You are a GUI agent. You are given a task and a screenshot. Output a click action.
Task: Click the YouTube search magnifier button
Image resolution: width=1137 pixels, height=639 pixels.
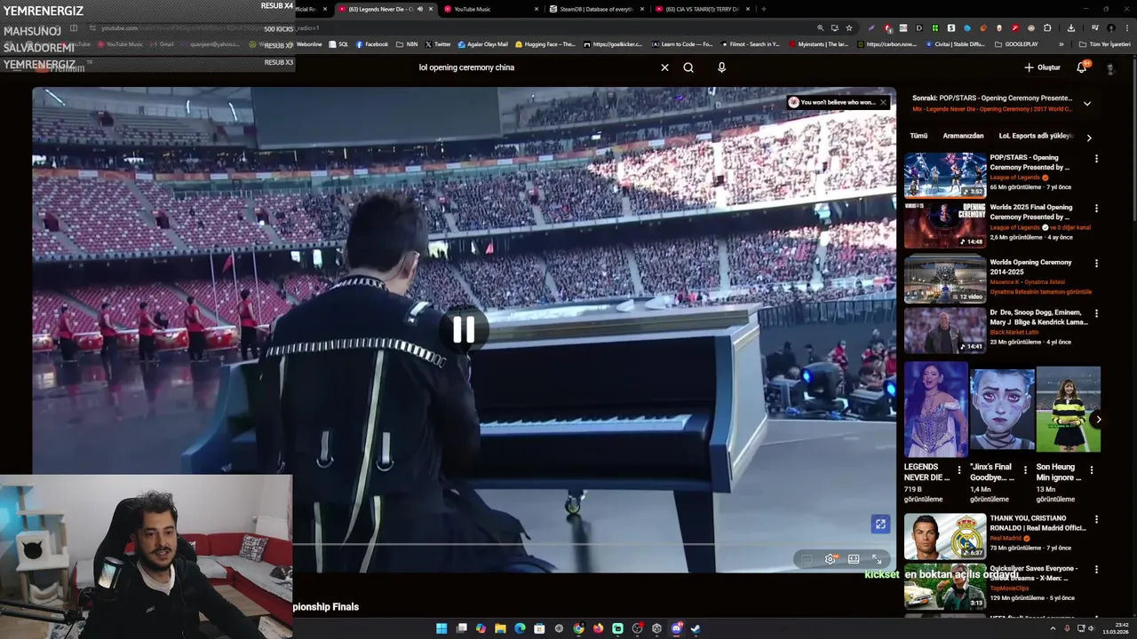688,67
